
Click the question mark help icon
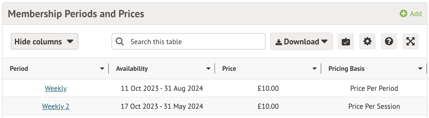click(x=389, y=41)
